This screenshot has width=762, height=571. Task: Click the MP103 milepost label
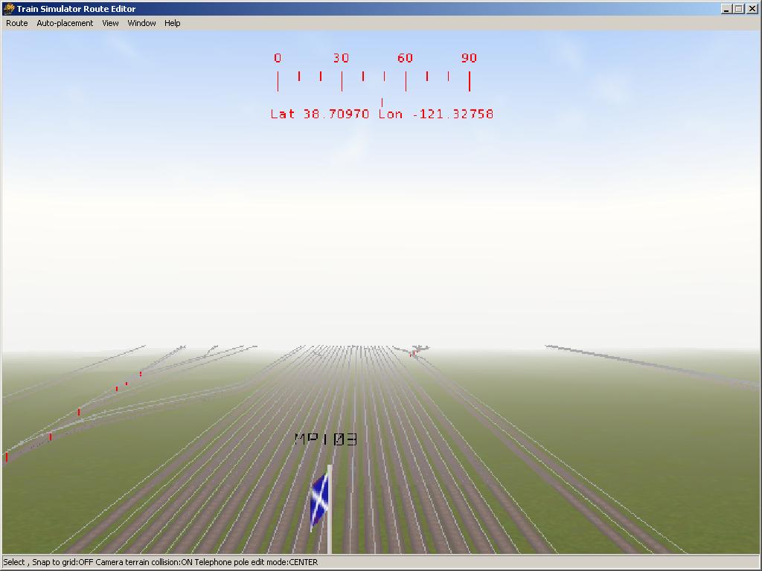click(x=326, y=439)
